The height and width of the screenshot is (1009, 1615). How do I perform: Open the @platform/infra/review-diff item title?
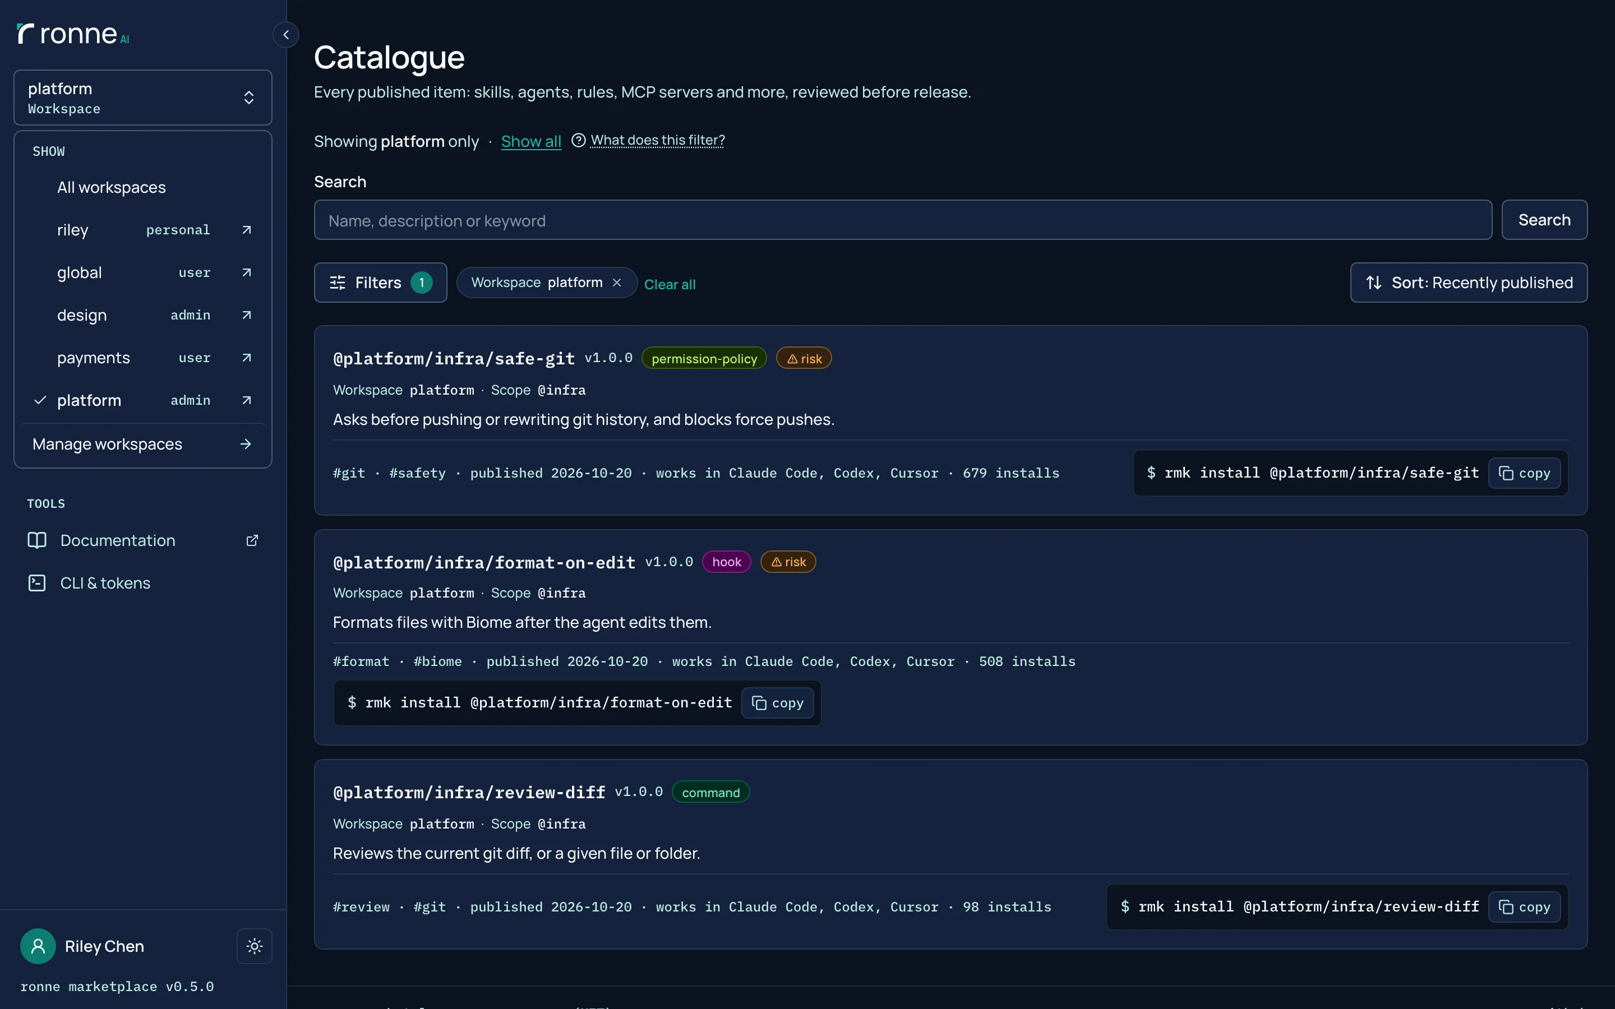tap(469, 792)
